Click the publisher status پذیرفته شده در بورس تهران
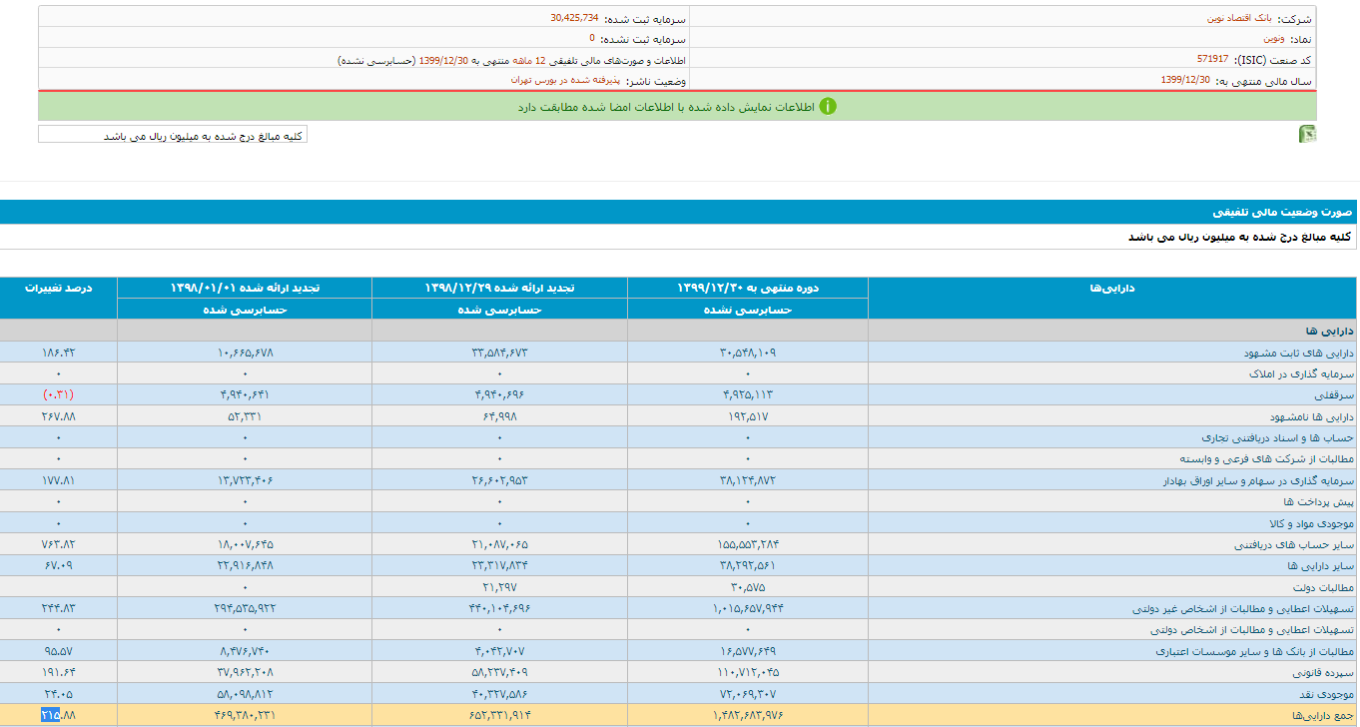The image size is (1360, 727). [565, 80]
